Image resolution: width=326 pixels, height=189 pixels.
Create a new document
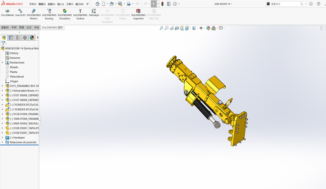[104, 4]
